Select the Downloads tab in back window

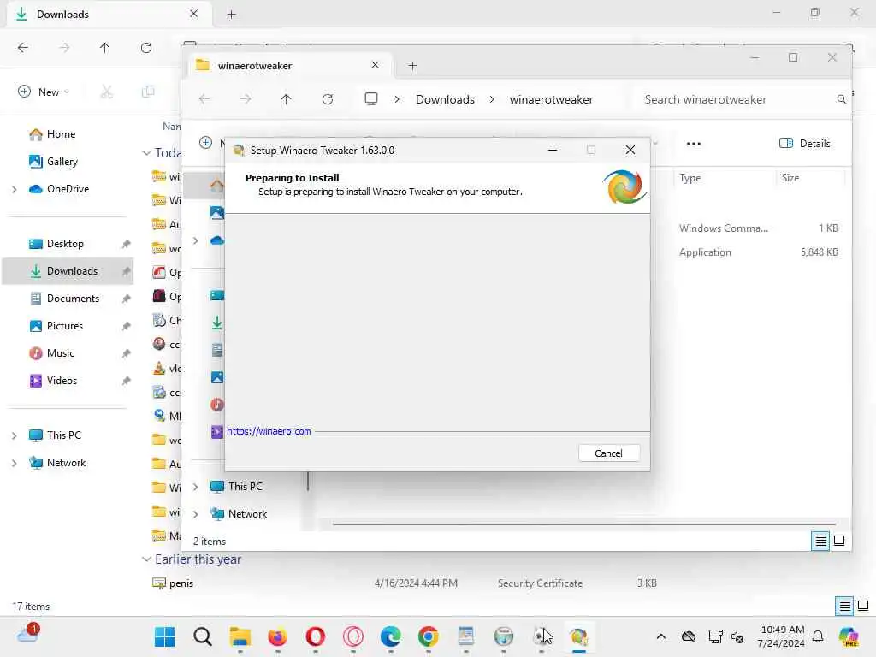[x=109, y=15]
